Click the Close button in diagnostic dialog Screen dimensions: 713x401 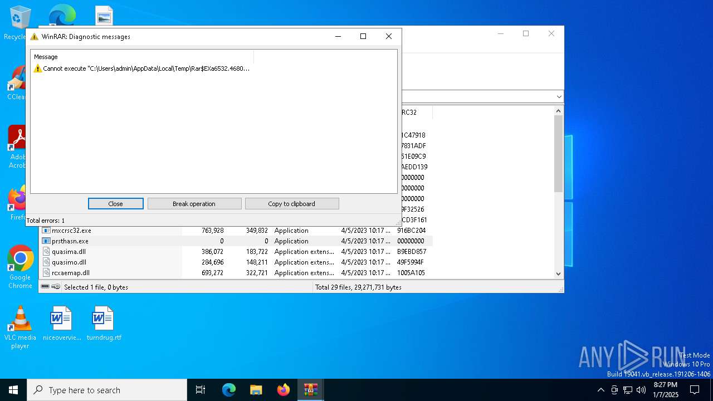click(115, 204)
